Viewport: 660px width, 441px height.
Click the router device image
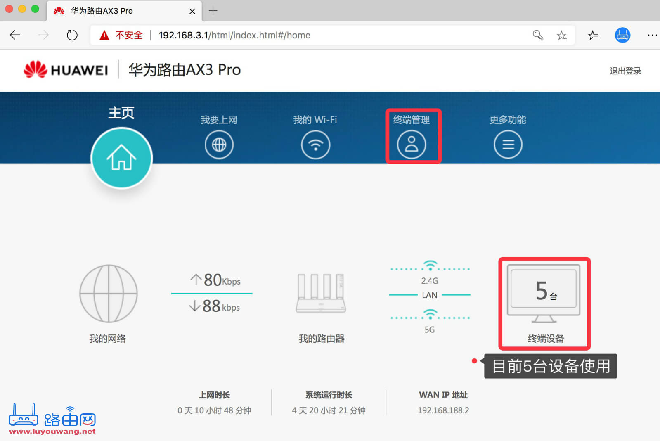point(321,293)
